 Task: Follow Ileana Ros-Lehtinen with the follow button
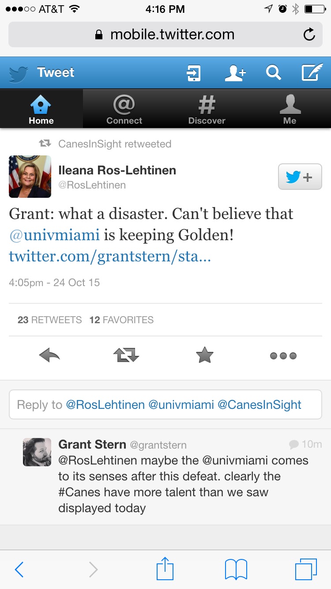[x=300, y=177]
